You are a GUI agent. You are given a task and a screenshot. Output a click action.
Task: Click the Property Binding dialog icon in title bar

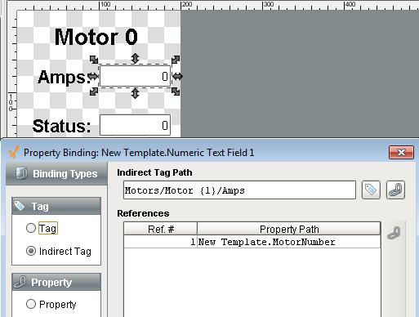[14, 152]
